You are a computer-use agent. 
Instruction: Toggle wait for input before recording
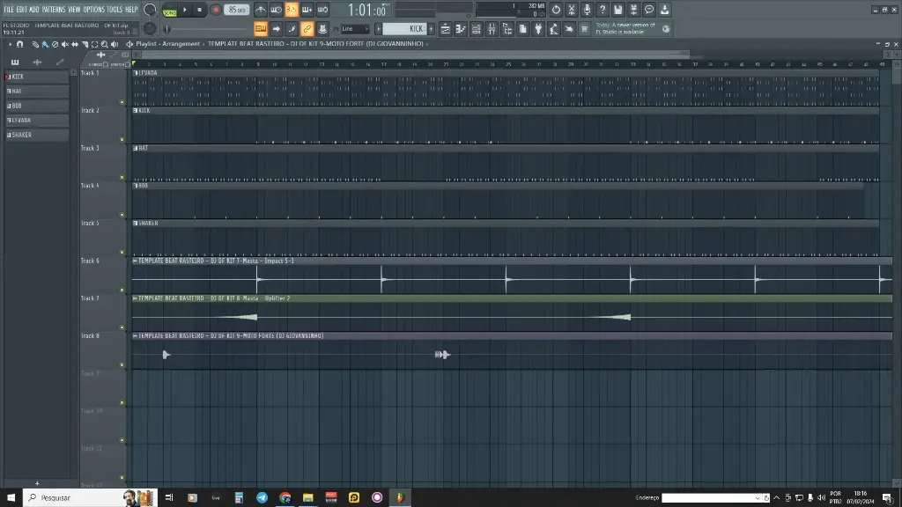coord(276,10)
